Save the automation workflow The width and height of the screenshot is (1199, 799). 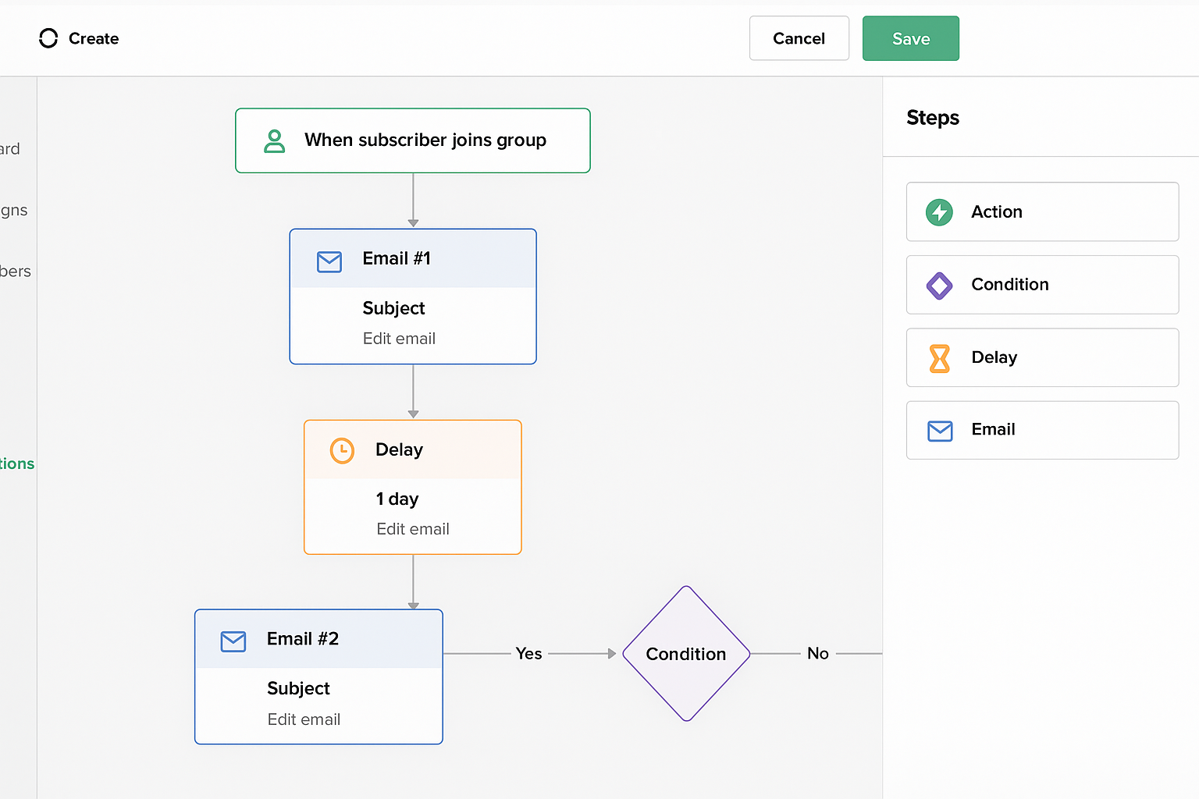pos(910,38)
